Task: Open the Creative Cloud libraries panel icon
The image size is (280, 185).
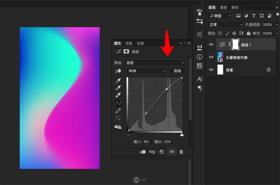Action: click(199, 34)
